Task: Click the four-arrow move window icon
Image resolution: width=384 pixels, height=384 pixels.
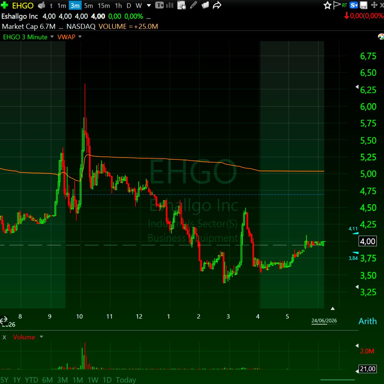Action: (374, 5)
